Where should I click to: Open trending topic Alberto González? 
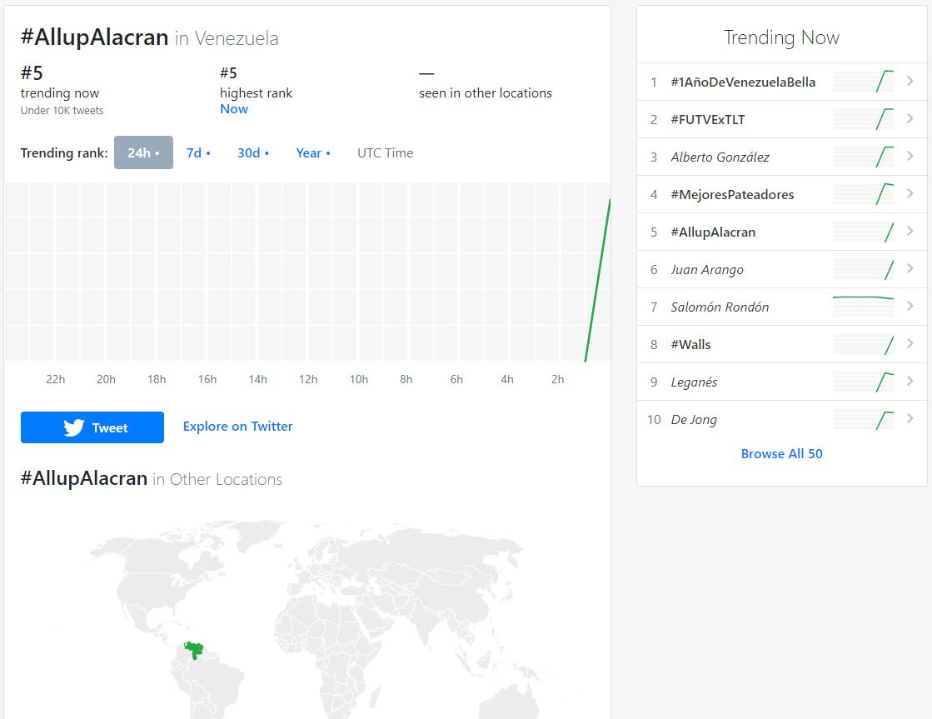[720, 157]
